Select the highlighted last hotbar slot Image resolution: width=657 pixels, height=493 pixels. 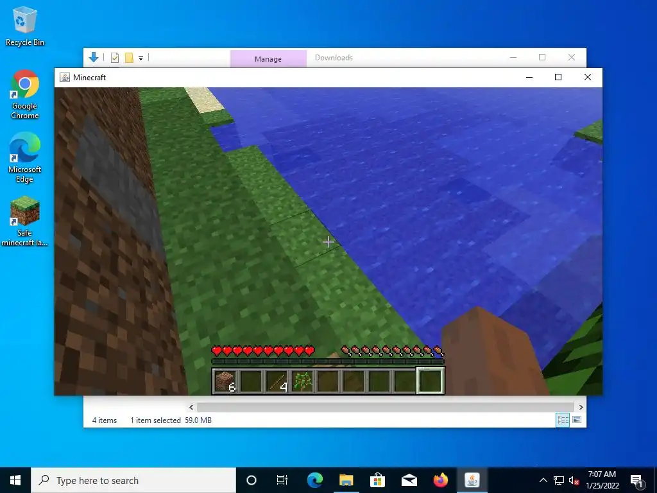[431, 381]
